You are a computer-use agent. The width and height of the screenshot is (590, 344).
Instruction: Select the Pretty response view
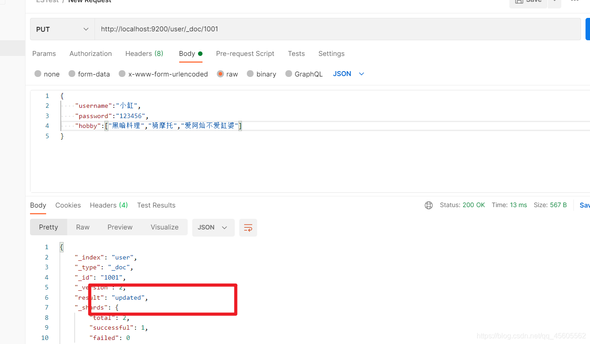[48, 227]
